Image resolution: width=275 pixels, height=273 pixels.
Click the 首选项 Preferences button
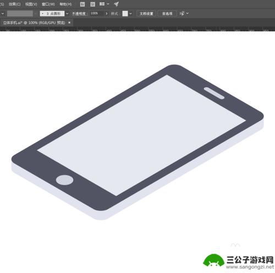pos(167,14)
